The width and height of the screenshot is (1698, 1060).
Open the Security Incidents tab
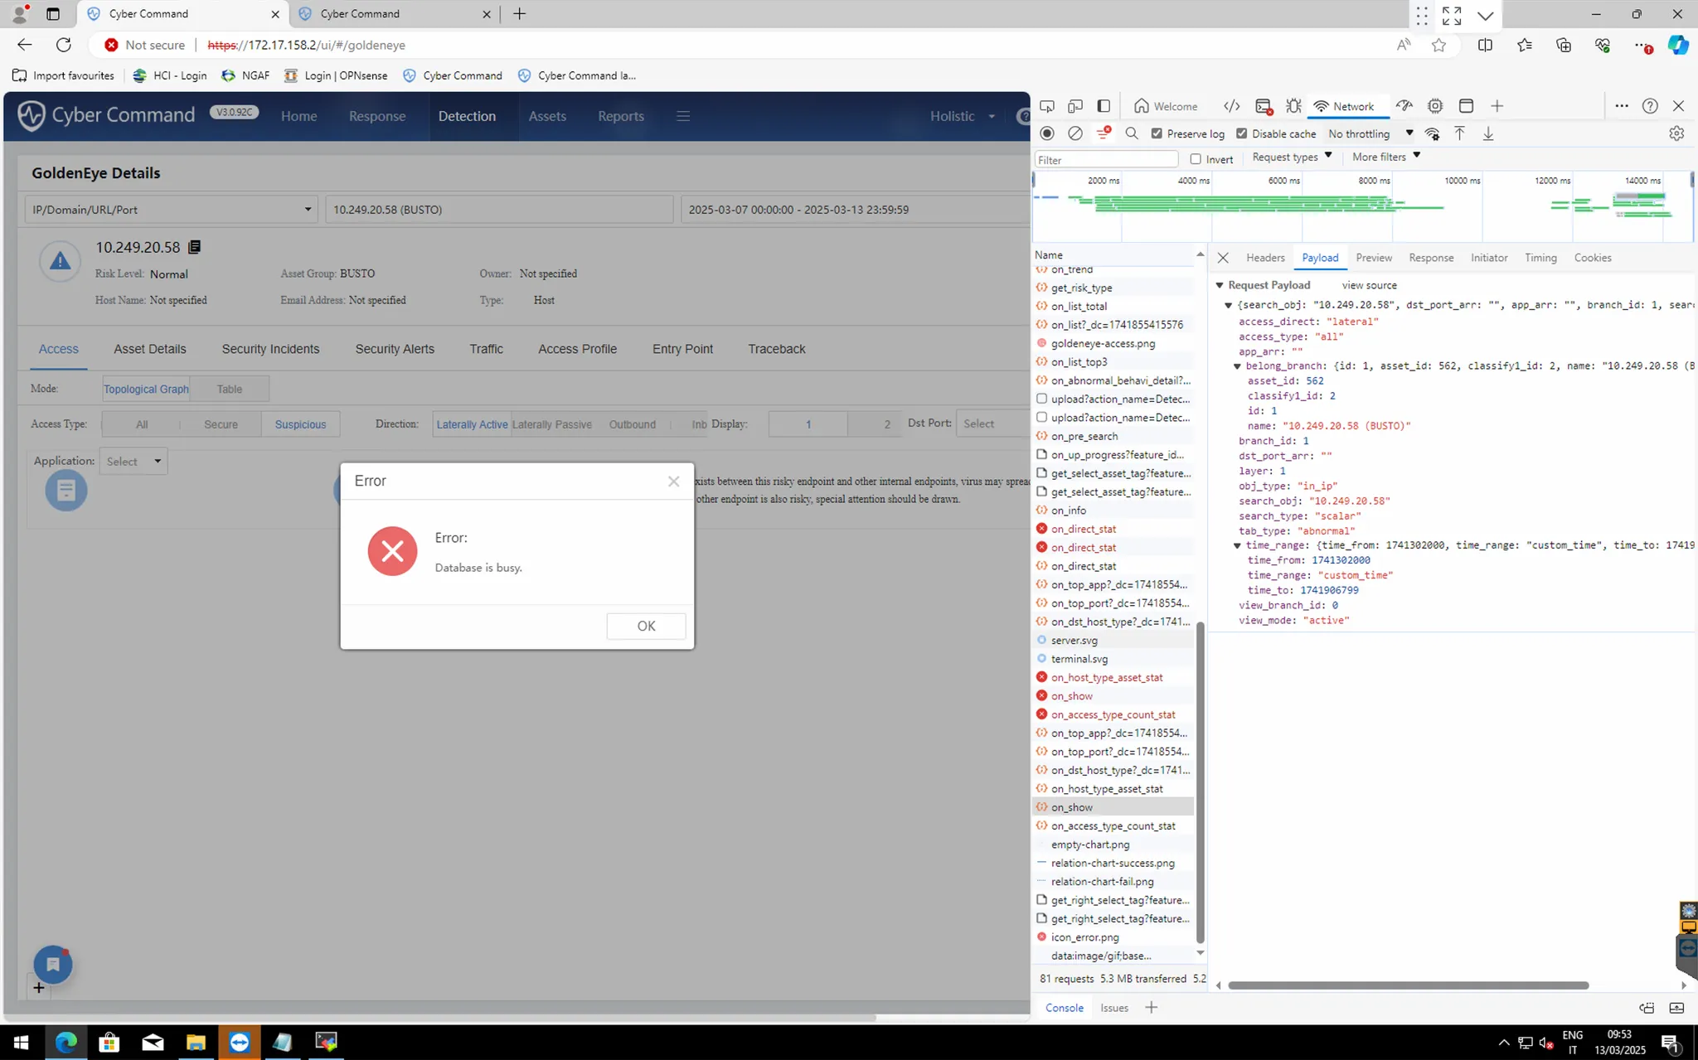coord(270,349)
